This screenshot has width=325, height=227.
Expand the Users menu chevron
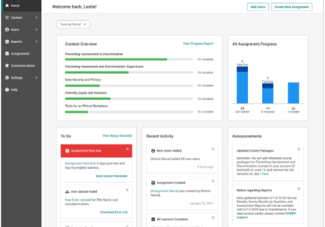[x=36, y=30]
